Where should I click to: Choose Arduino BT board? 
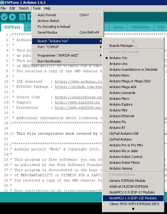coord(133,128)
